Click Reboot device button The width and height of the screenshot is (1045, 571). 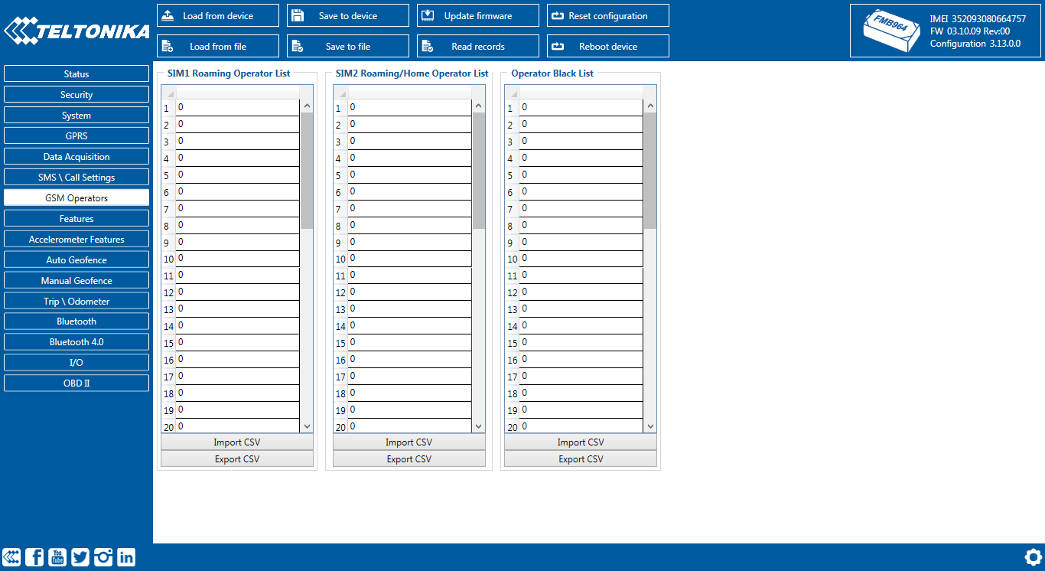click(x=607, y=46)
